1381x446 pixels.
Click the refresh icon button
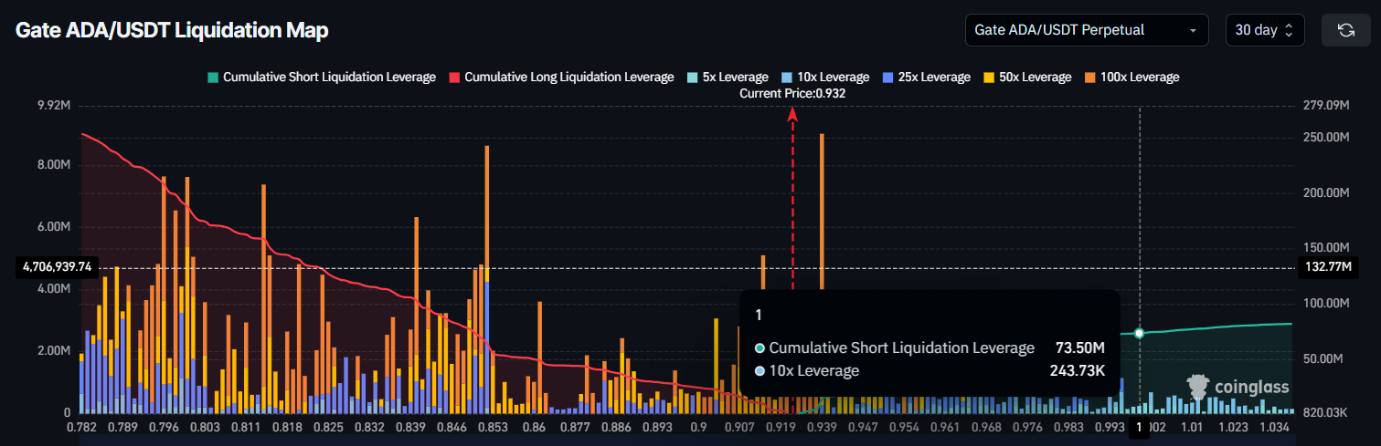point(1345,30)
